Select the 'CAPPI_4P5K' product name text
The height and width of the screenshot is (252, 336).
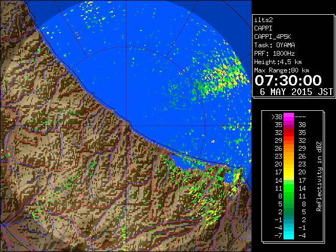point(272,37)
